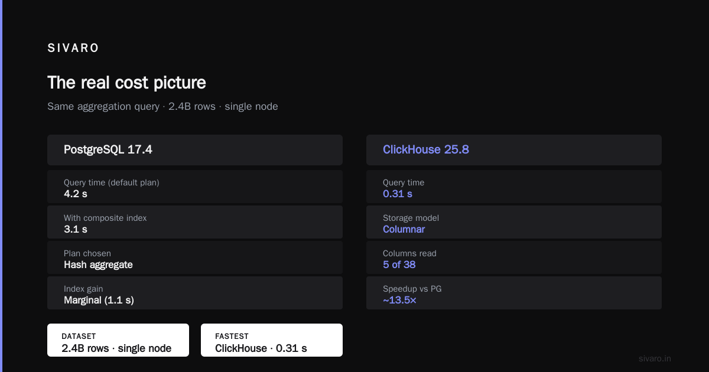Click the 'Hash aggregate' value

tap(98, 265)
